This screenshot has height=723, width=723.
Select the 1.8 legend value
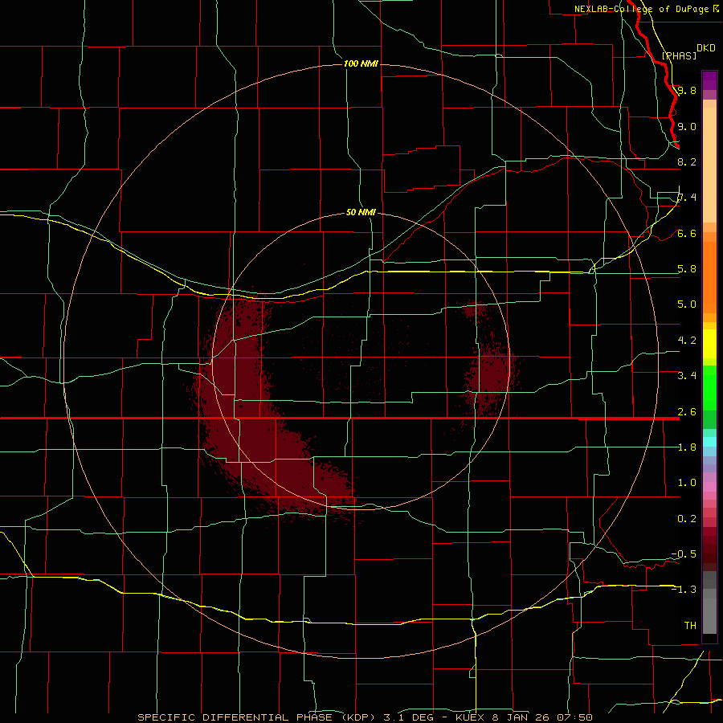click(x=687, y=447)
